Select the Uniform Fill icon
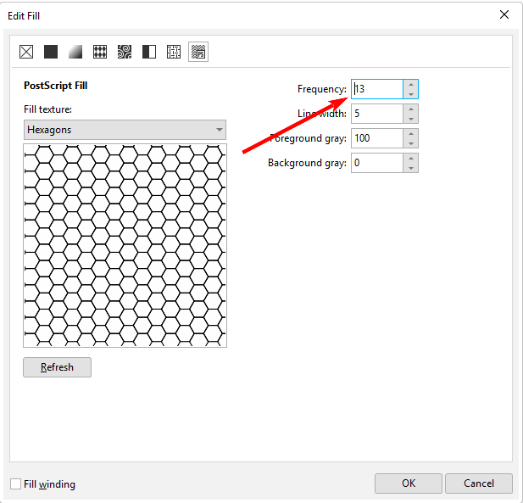 tap(51, 52)
